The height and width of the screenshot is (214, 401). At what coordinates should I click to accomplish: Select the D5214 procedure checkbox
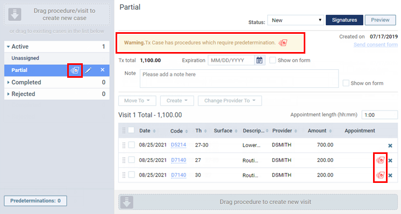tap(132, 145)
